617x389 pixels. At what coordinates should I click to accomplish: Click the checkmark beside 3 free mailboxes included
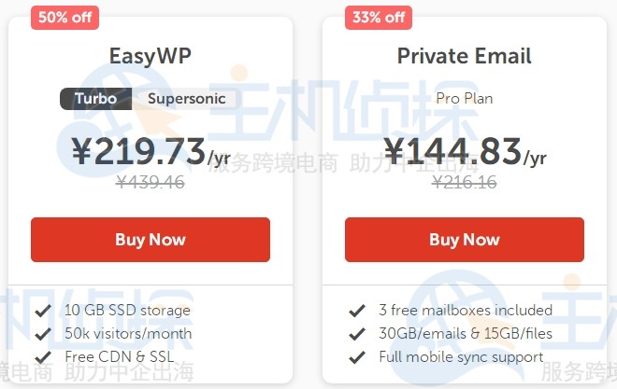click(x=356, y=311)
